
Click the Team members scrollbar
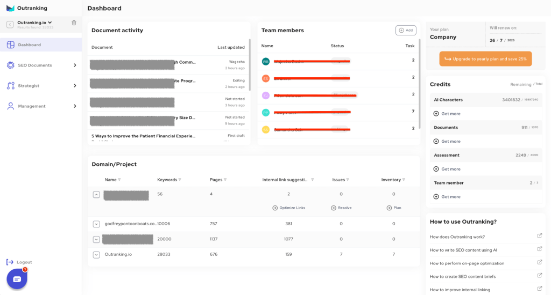pos(419,84)
